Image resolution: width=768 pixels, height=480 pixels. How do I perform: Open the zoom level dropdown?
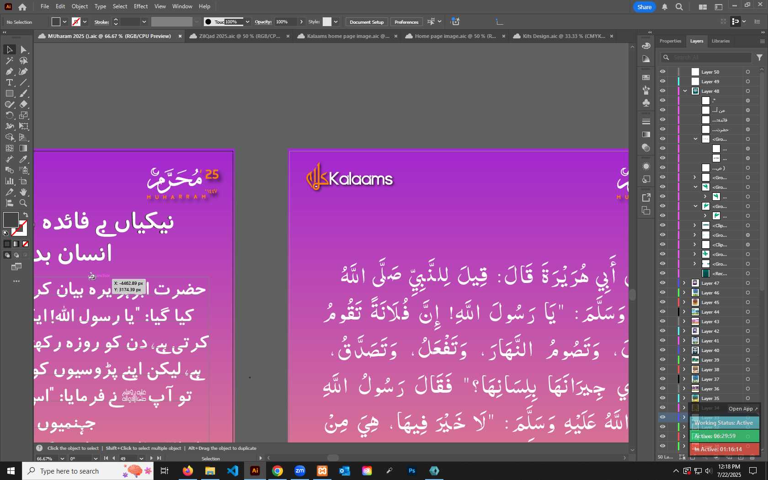point(62,458)
